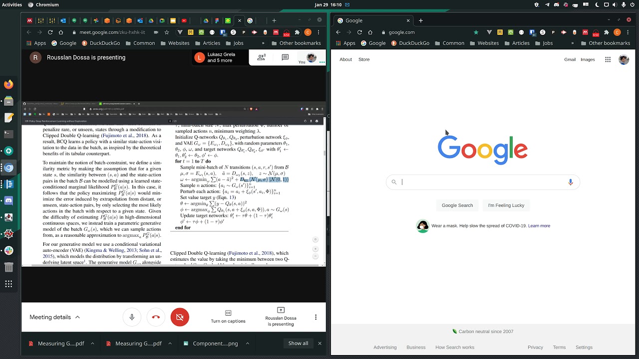Turn on camera in Meet
Image resolution: width=639 pixels, height=359 pixels.
click(x=180, y=317)
